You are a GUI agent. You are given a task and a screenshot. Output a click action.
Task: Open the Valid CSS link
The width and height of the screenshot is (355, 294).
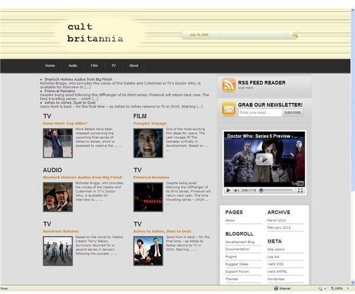tap(275, 264)
